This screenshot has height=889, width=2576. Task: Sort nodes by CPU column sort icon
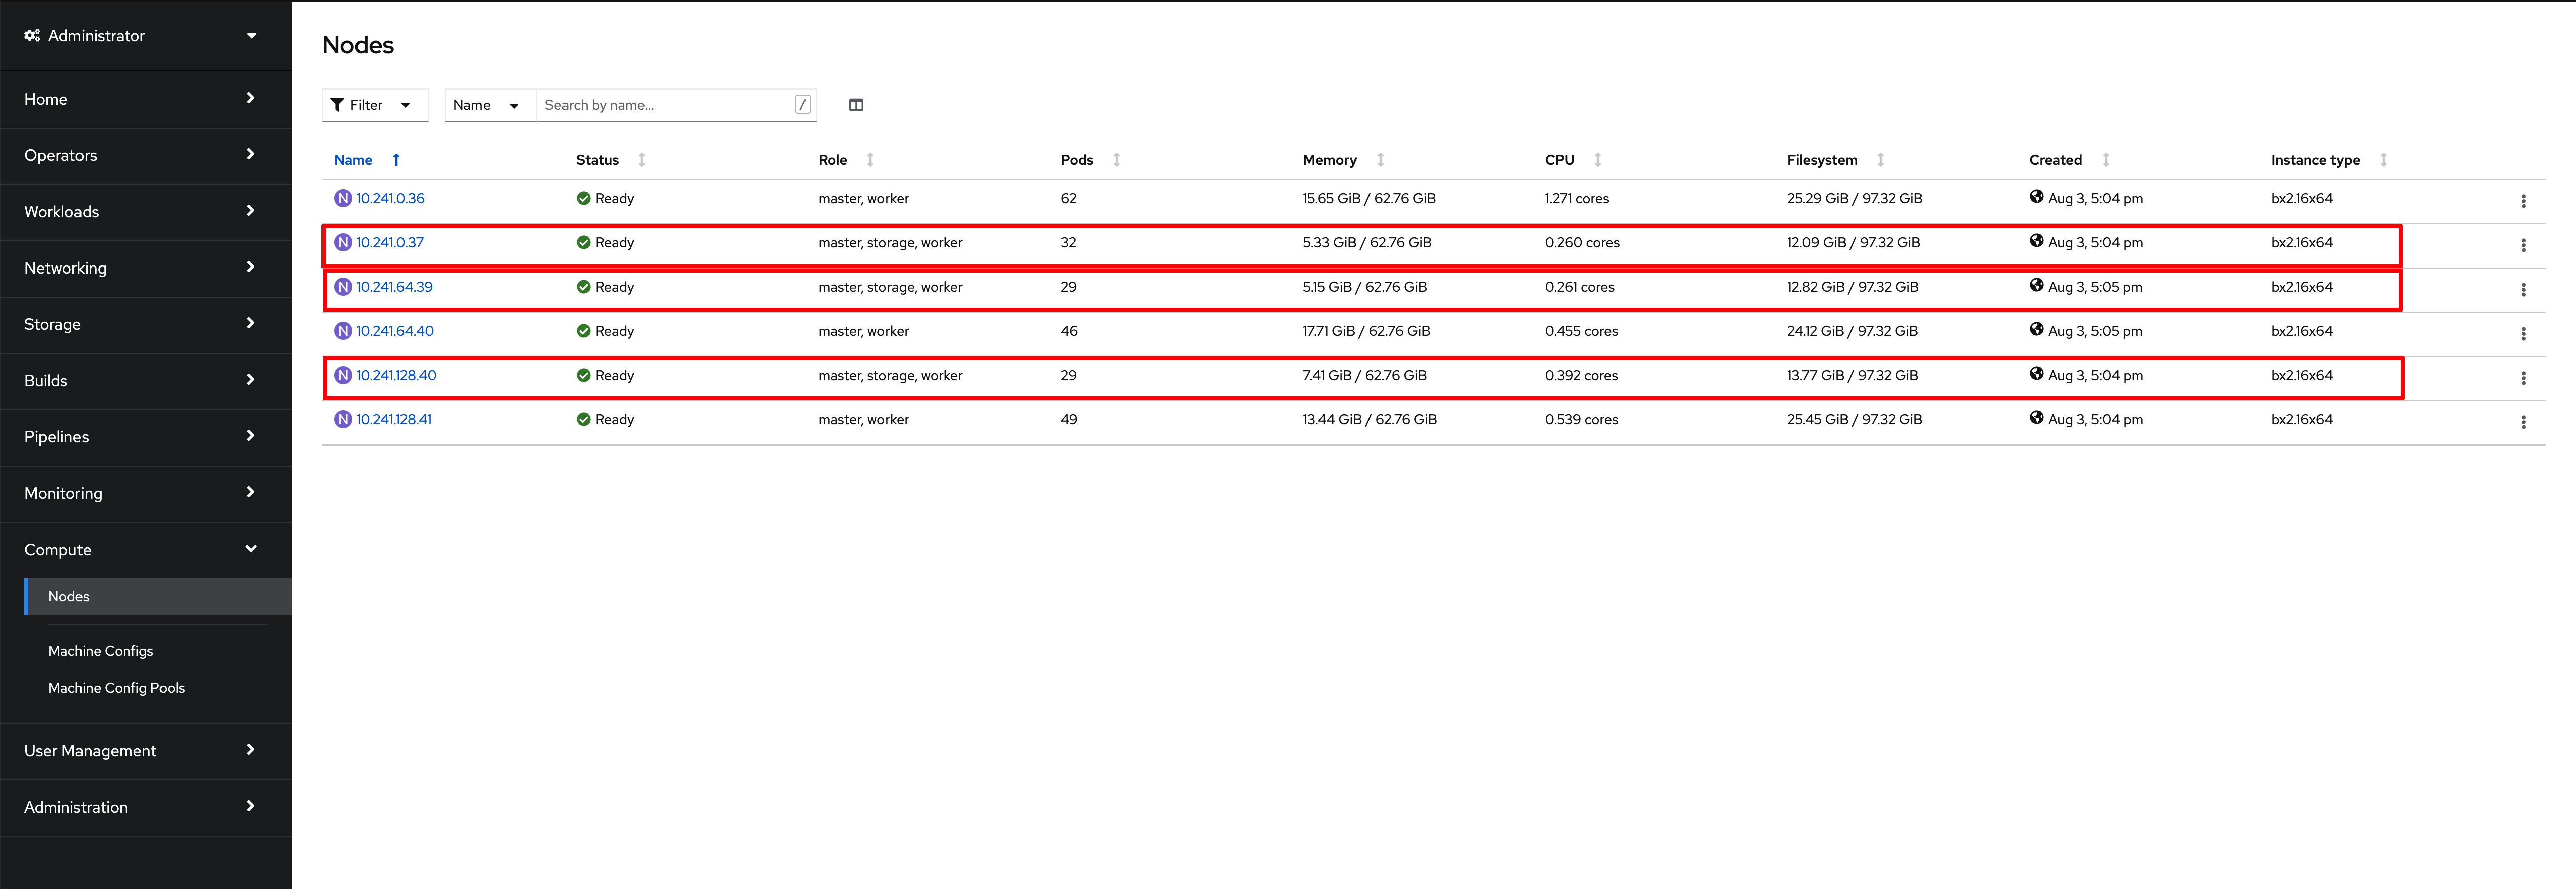(1598, 160)
